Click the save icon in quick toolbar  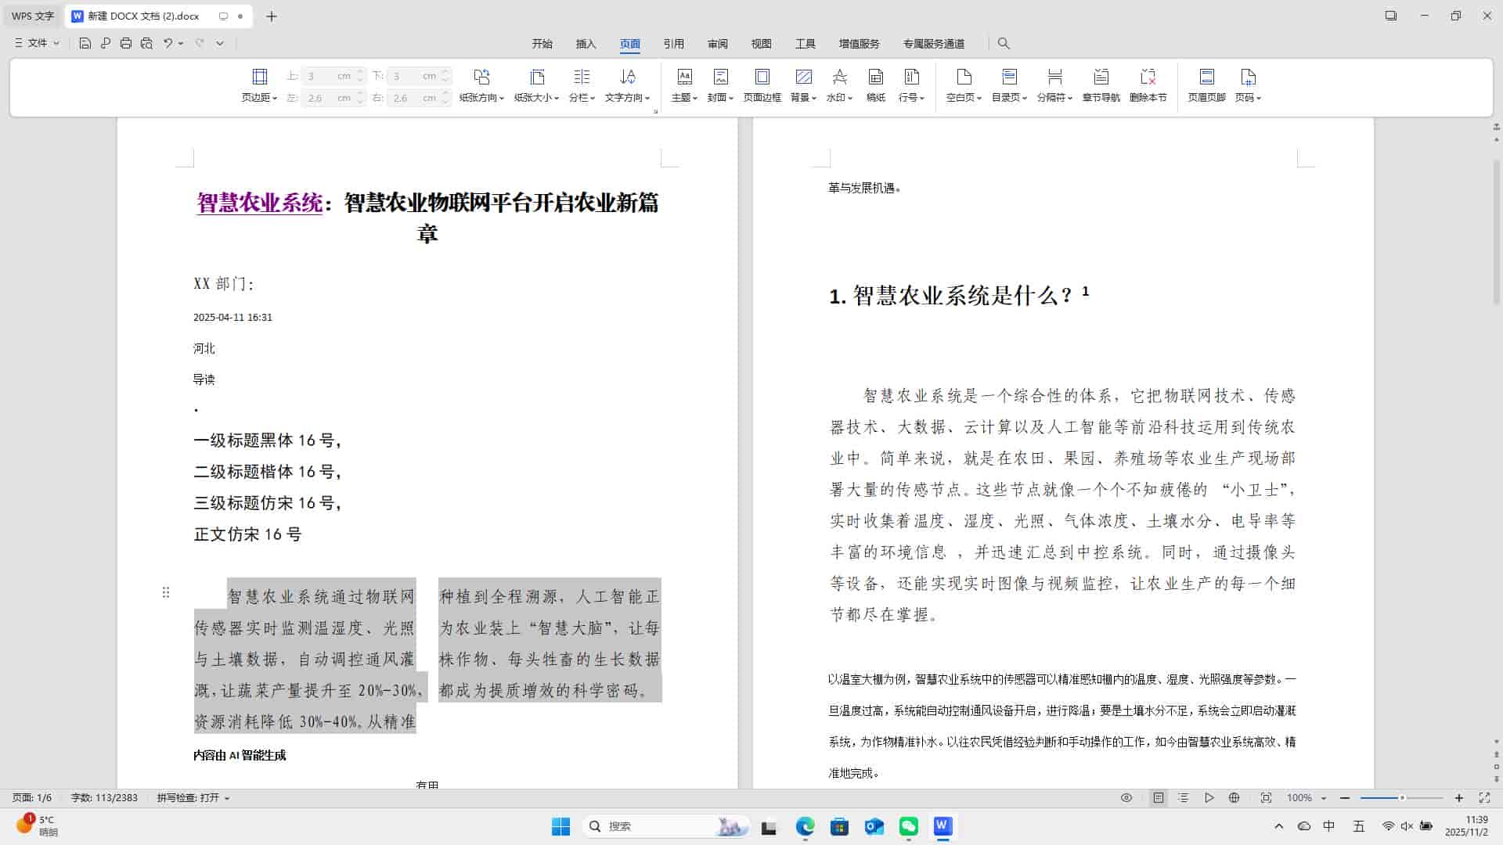point(85,43)
